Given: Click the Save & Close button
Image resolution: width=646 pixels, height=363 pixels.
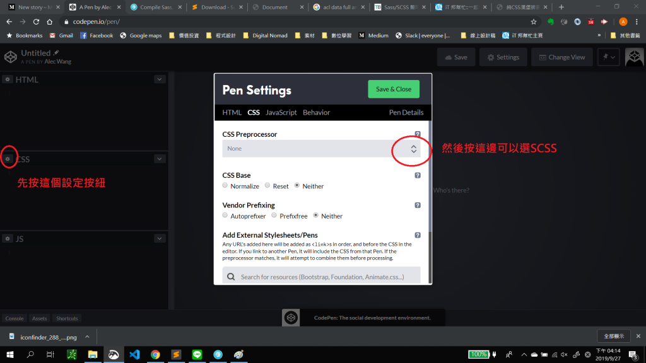Looking at the screenshot, I should 394,89.
